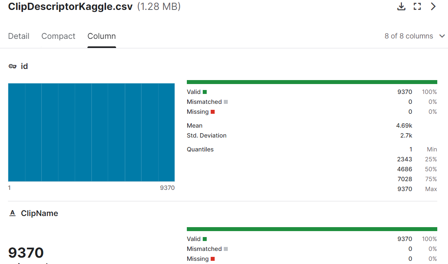Click the ClipName column header

pos(39,213)
